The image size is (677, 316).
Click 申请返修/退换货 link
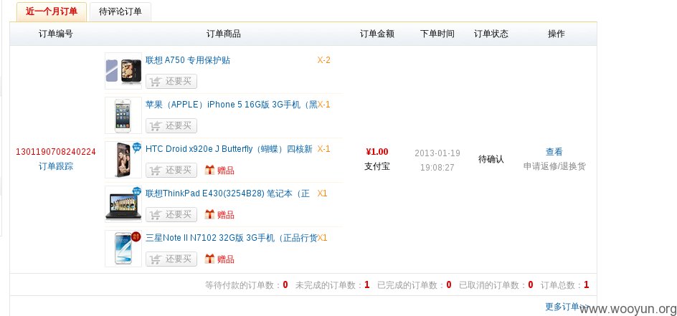554,166
